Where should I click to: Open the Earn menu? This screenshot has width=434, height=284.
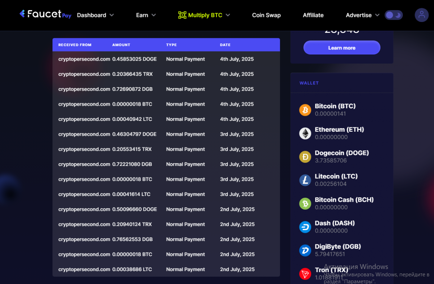pos(142,15)
